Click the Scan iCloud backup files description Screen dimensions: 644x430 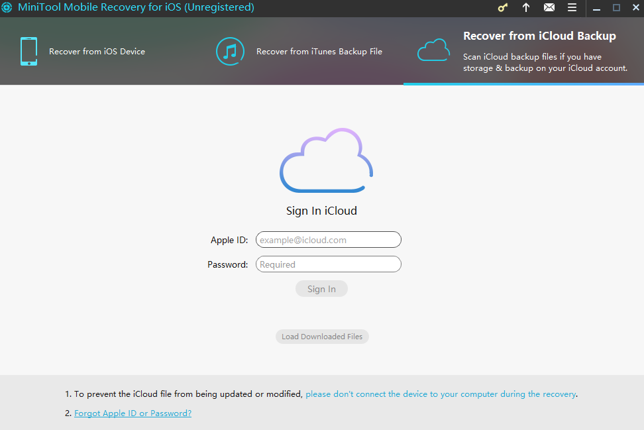coord(545,62)
